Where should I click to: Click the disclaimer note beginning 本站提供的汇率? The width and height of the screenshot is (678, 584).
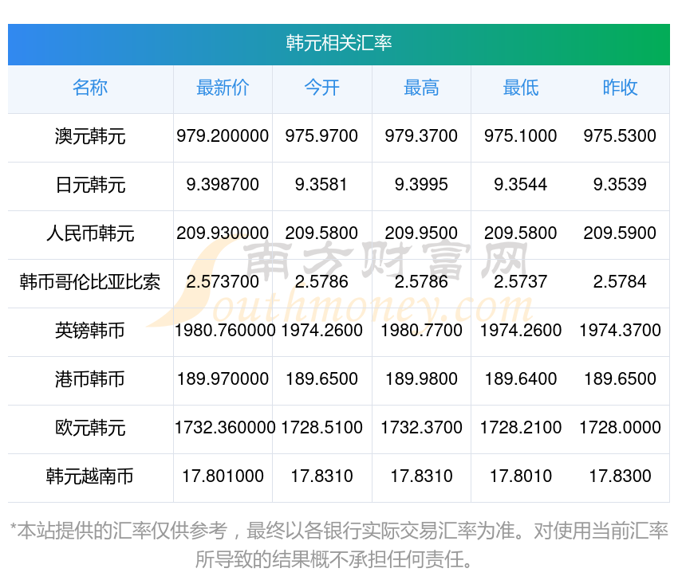point(338,545)
